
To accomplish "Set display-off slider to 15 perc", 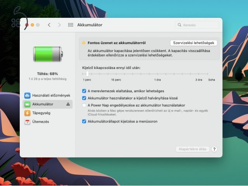I will [x=116, y=74].
